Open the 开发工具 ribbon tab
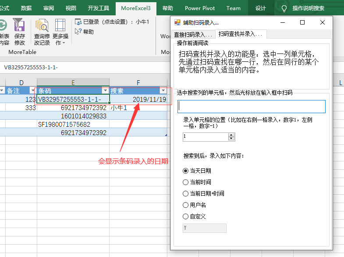This screenshot has height=257, width=344. click(99, 8)
